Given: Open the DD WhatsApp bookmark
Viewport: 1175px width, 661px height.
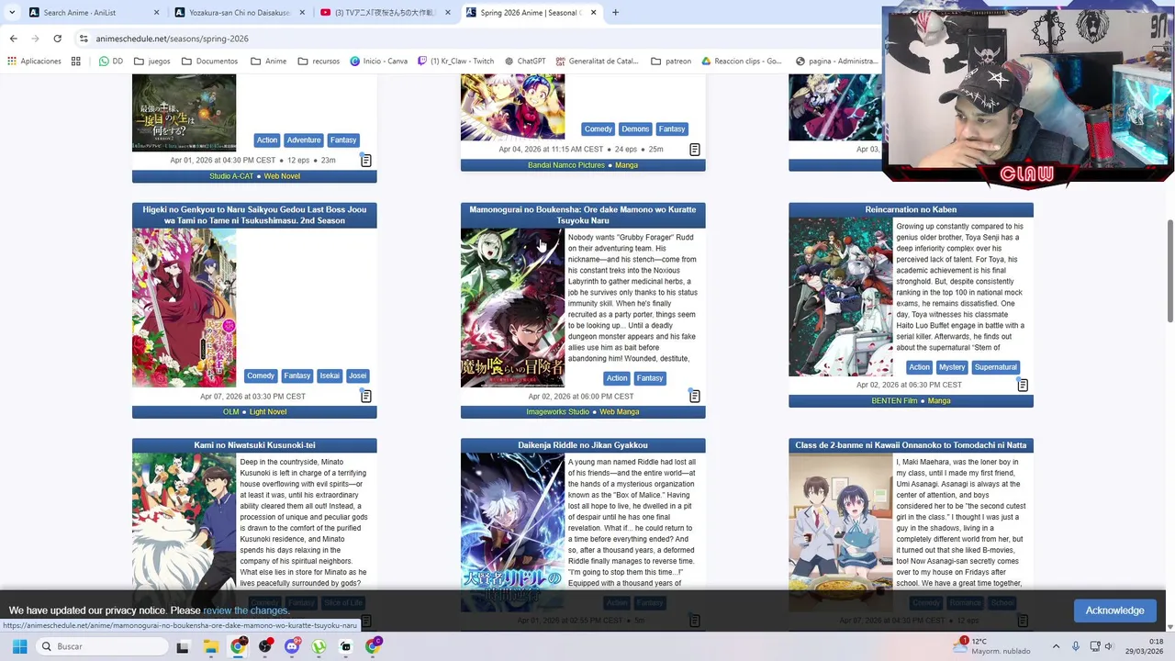Looking at the screenshot, I should pos(111,62).
